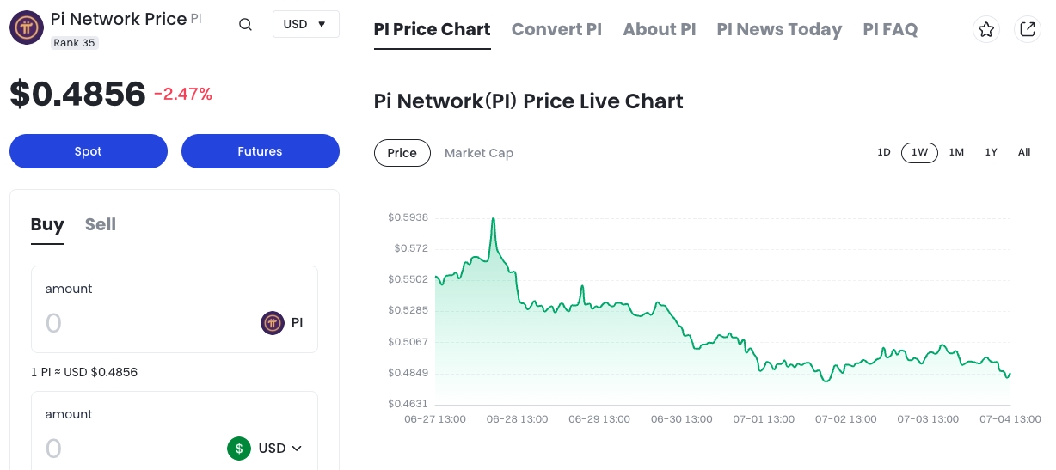This screenshot has width=1056, height=470.
Task: Go to the PI News Today tab
Action: (x=778, y=29)
